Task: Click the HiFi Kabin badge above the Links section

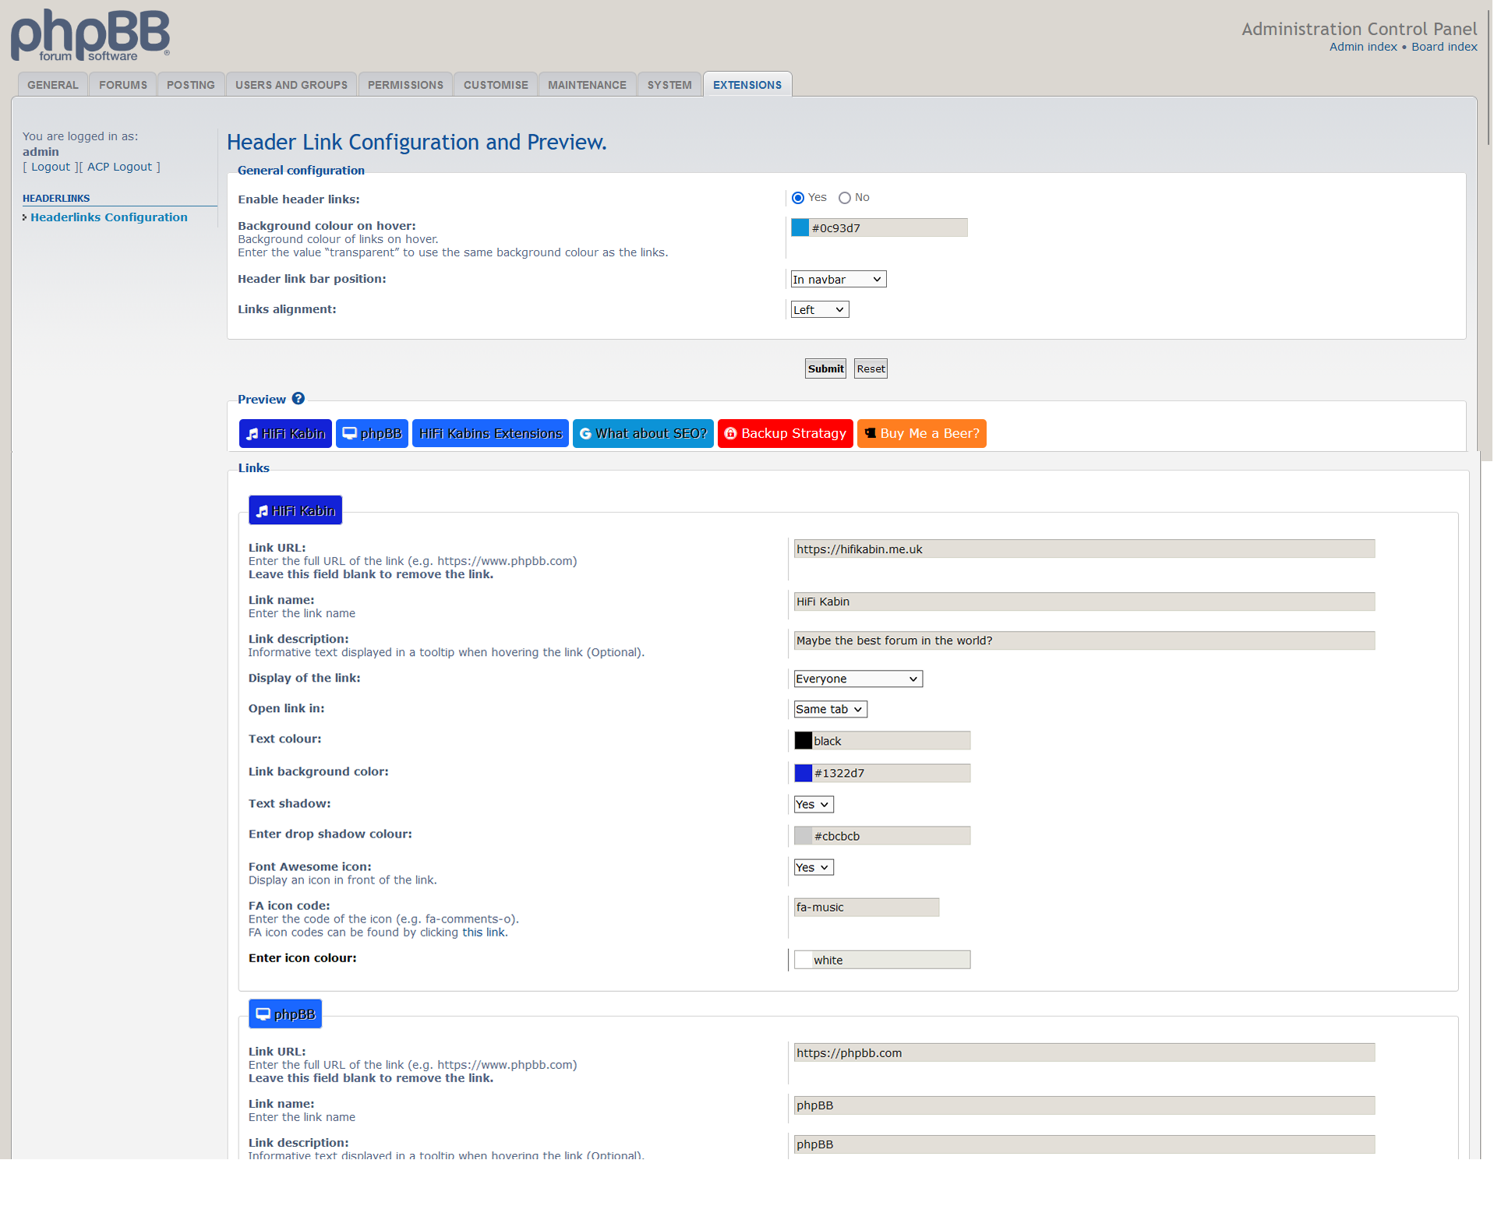Action: point(295,510)
